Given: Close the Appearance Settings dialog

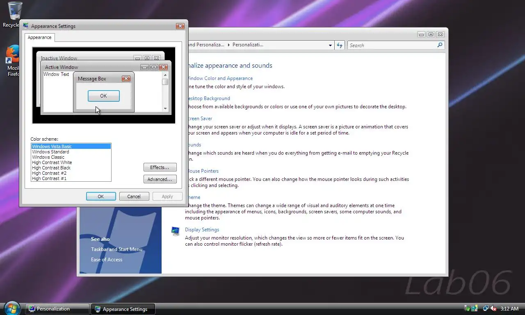Looking at the screenshot, I should tap(180, 26).
